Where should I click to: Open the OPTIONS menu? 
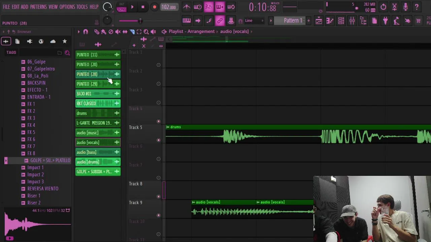coord(67,7)
